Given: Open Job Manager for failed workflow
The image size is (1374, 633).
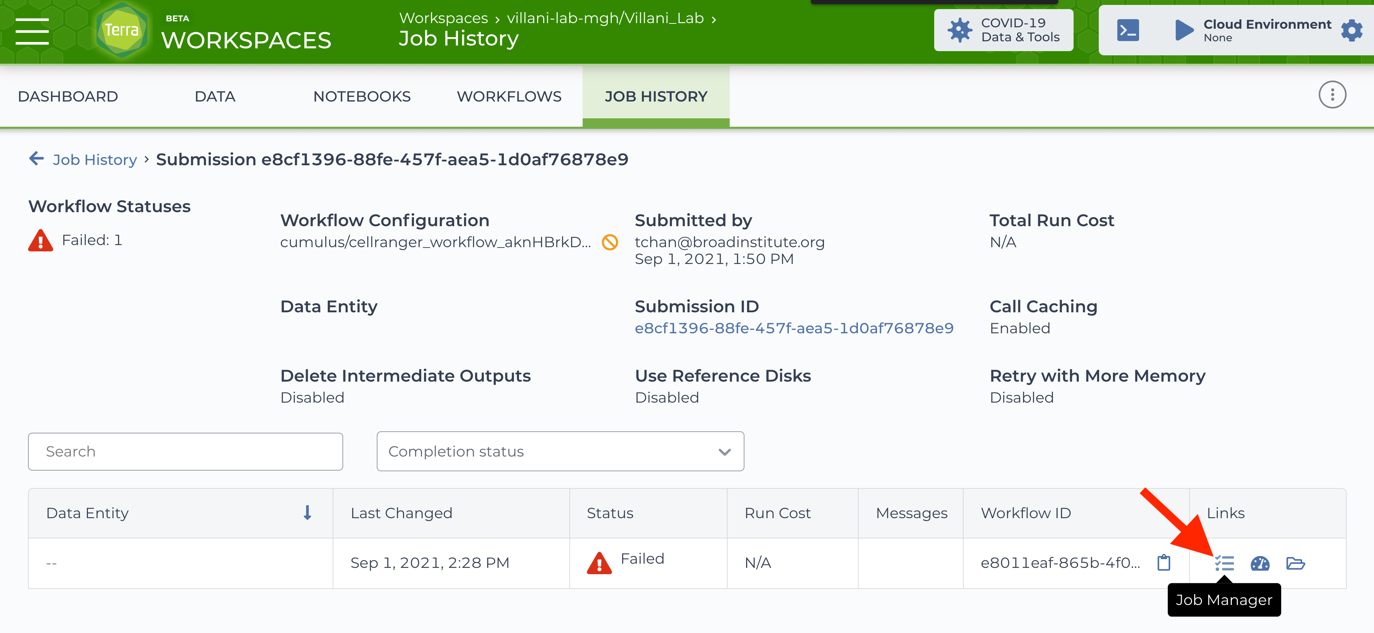Looking at the screenshot, I should click(1224, 563).
